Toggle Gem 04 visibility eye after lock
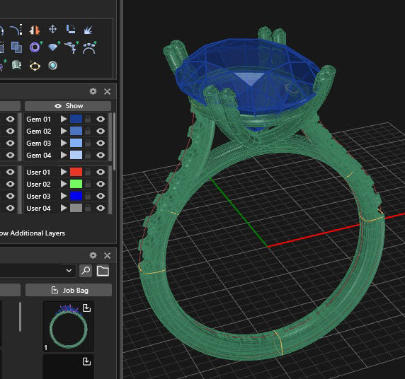The height and width of the screenshot is (379, 405). (101, 155)
